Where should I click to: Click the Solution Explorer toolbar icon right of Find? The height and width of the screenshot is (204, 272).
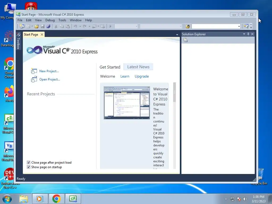[x=246, y=26]
